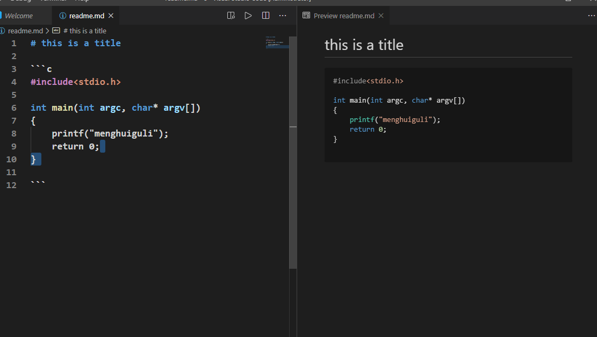Image resolution: width=597 pixels, height=337 pixels.
Task: Click the editor vertical scrollbar
Action: tap(293, 152)
